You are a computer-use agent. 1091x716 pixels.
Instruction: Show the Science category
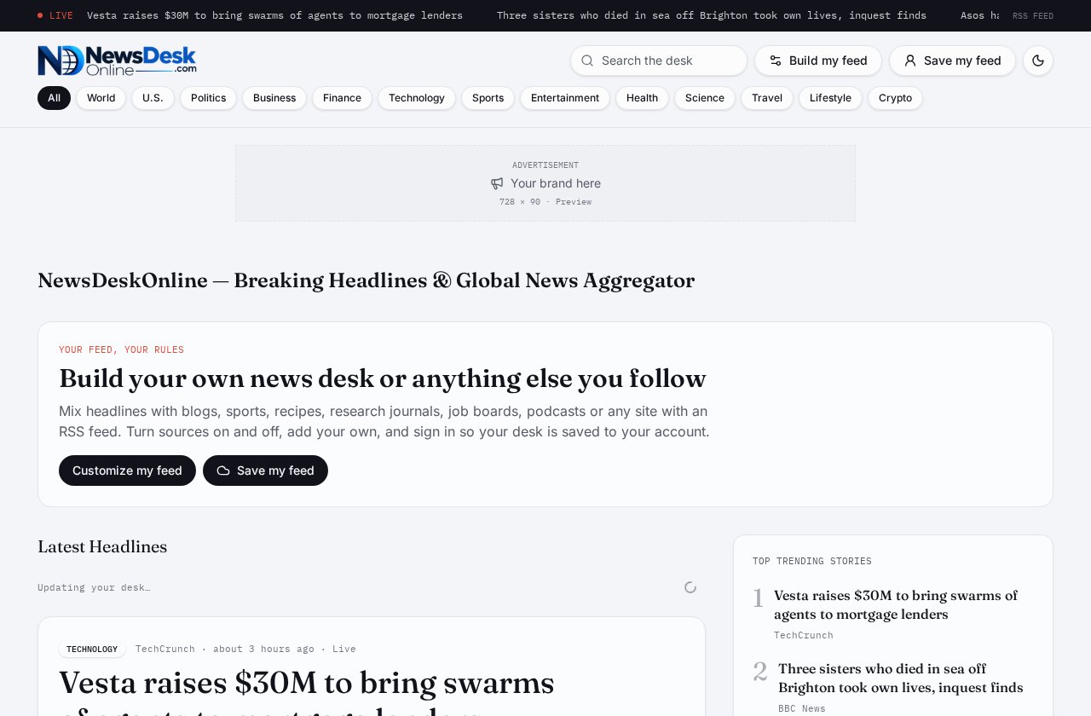click(705, 98)
